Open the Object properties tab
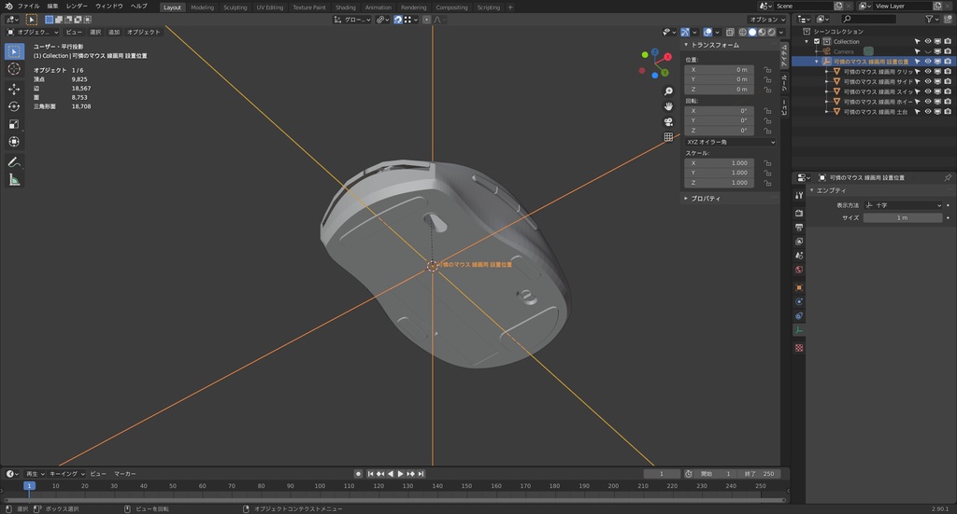The width and height of the screenshot is (957, 514). (x=799, y=287)
